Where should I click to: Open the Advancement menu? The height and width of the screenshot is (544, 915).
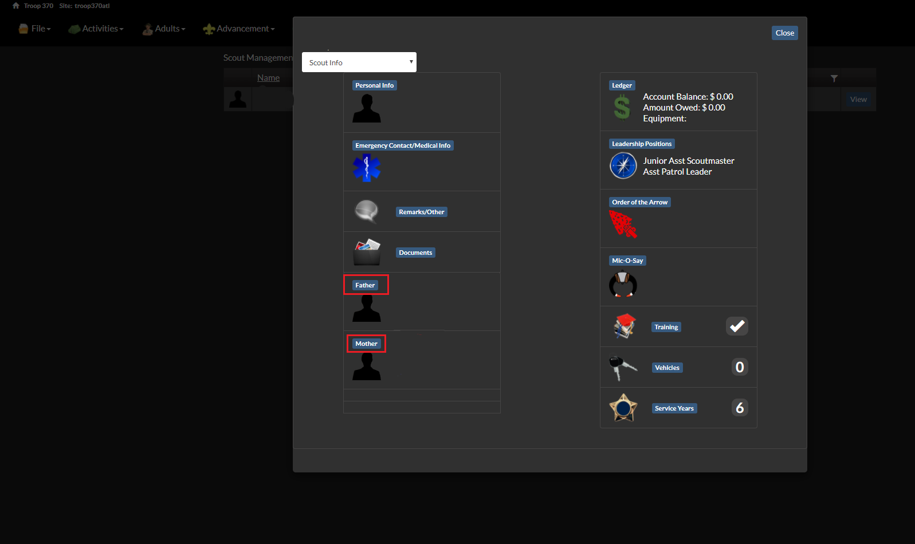pos(239,29)
